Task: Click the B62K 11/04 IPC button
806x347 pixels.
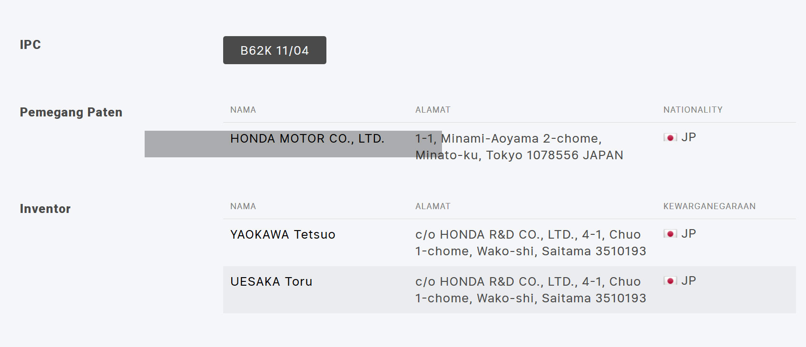Action: coord(275,50)
